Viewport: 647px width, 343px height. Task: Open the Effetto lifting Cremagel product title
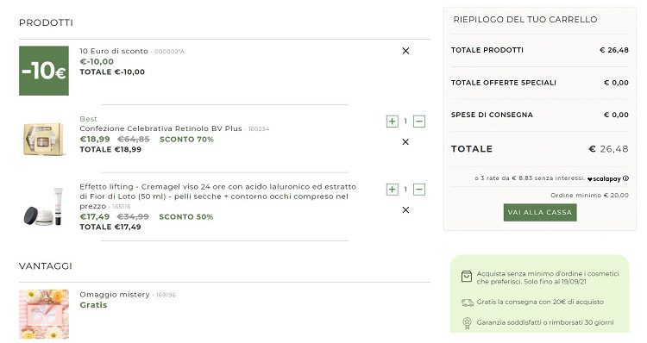[218, 196]
